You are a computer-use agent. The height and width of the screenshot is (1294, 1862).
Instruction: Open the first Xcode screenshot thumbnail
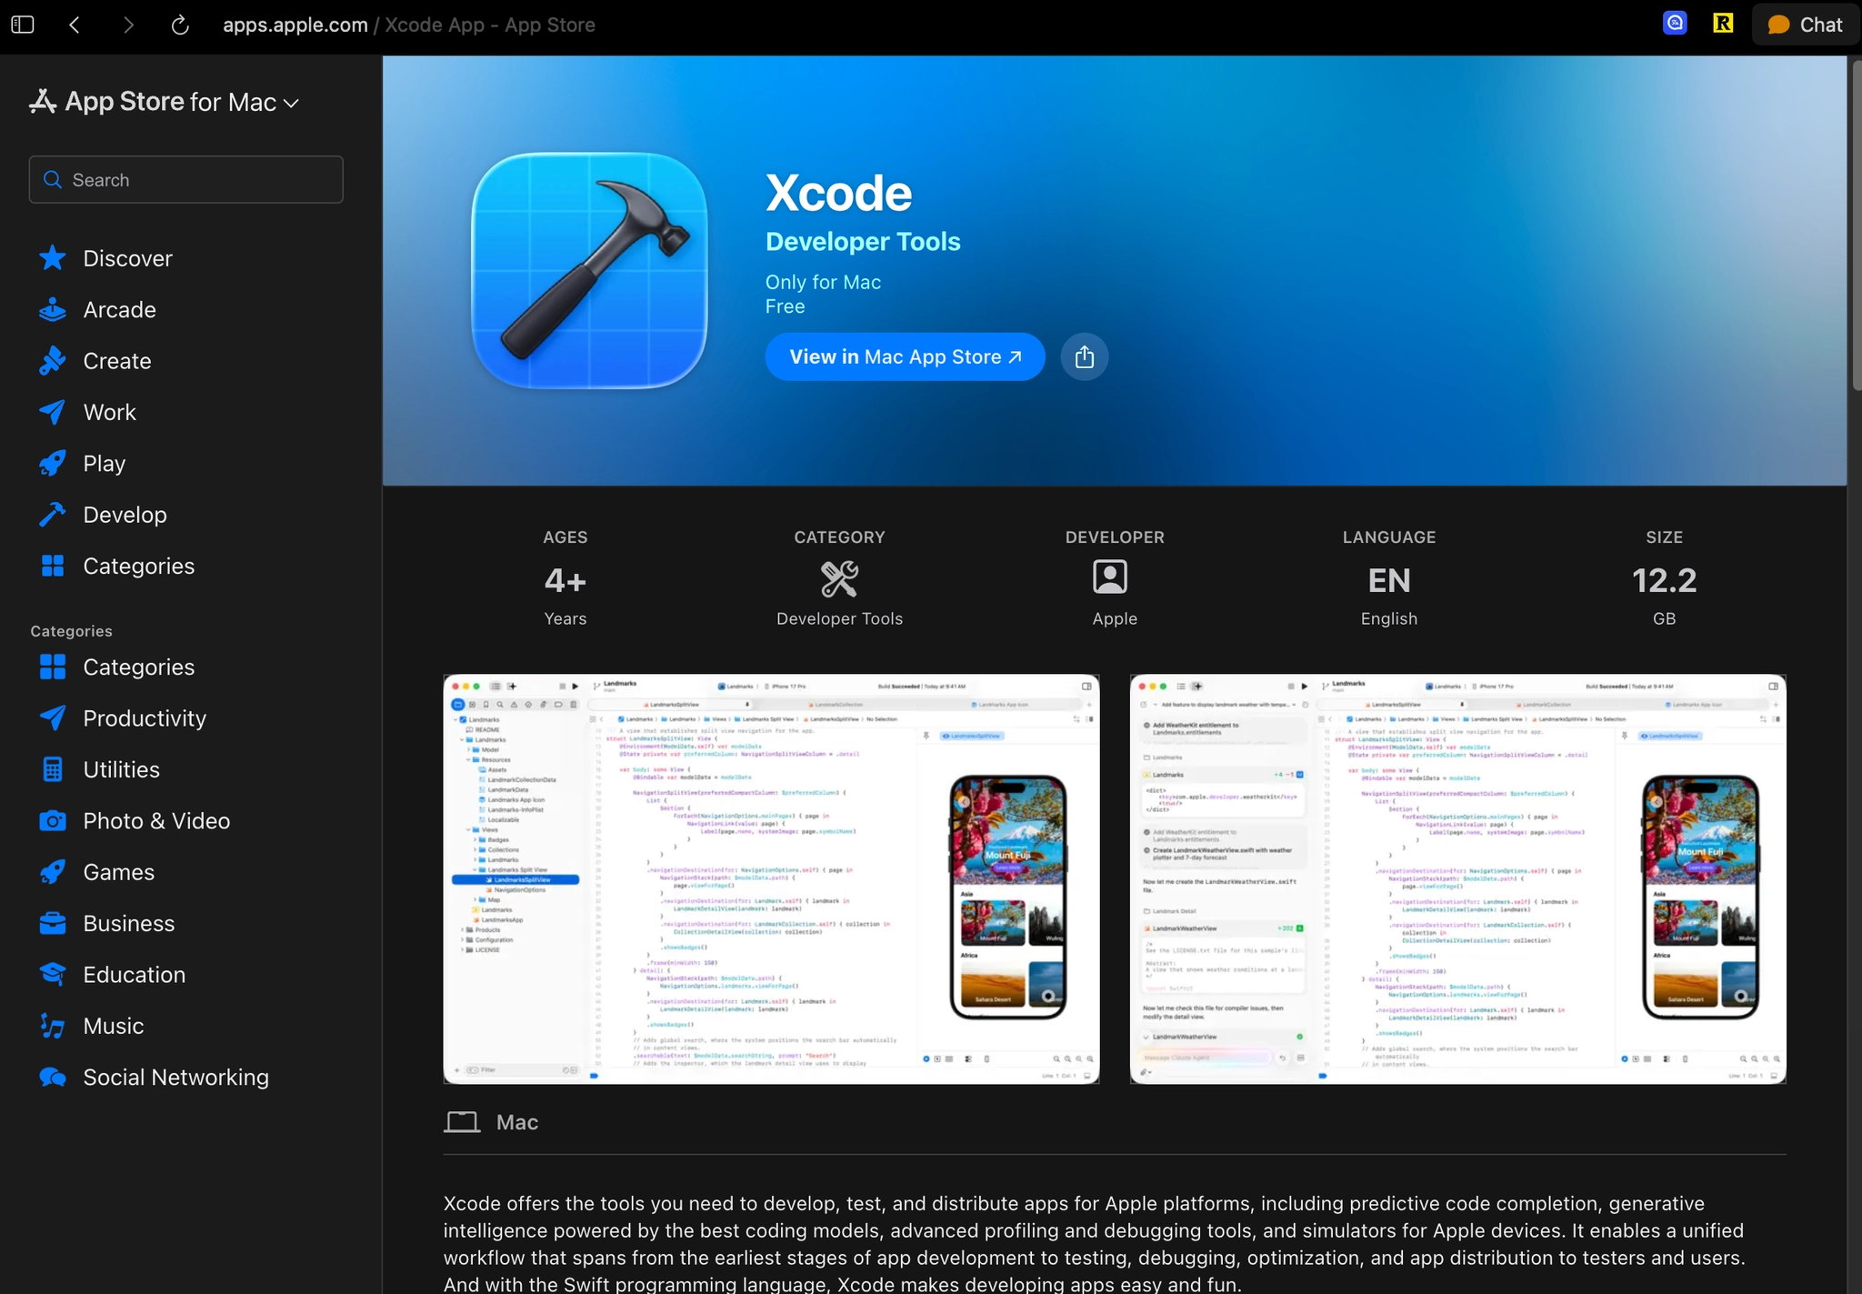coord(771,878)
